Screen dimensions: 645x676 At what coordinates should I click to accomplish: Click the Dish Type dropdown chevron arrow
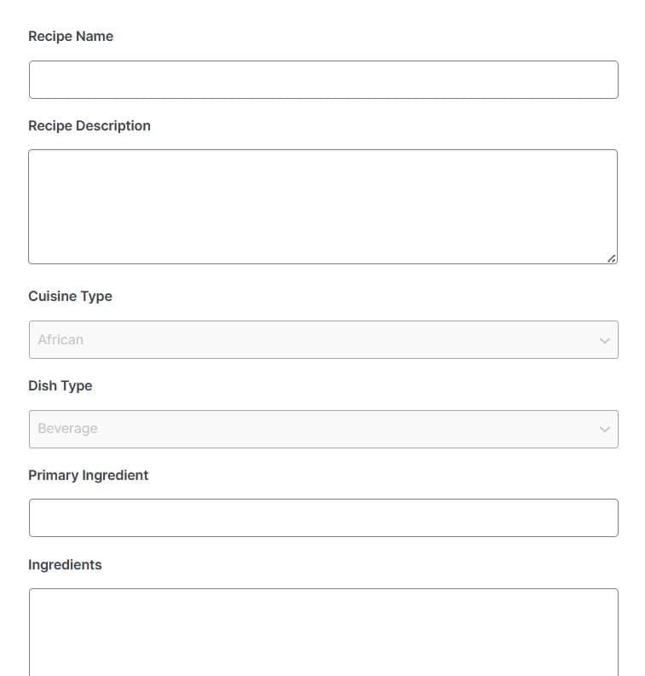click(x=604, y=430)
